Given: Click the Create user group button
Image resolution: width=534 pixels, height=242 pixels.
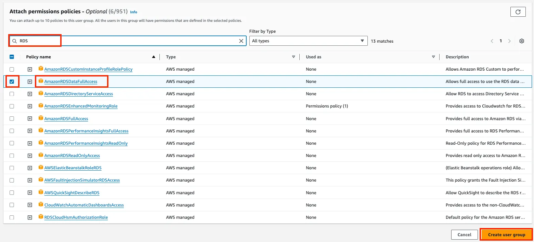Looking at the screenshot, I should click(506, 234).
